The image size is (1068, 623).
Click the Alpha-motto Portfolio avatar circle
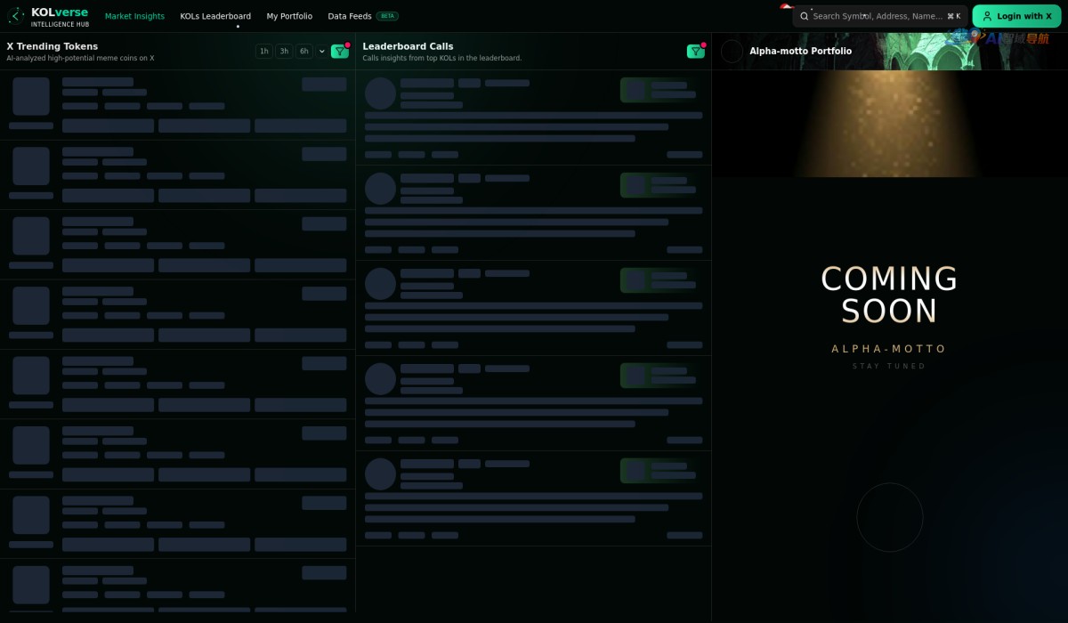click(x=732, y=52)
